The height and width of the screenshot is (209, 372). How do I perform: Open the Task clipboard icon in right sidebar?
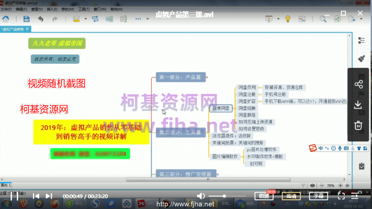(361, 166)
